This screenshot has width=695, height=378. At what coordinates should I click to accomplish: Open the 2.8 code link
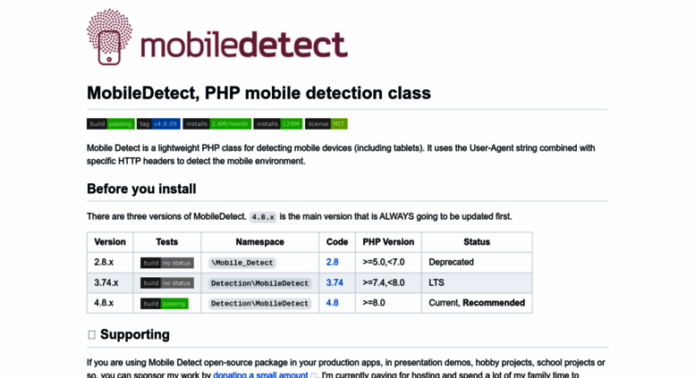point(333,262)
